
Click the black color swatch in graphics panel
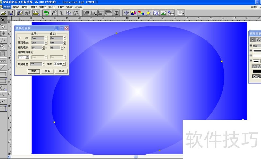click(257, 71)
